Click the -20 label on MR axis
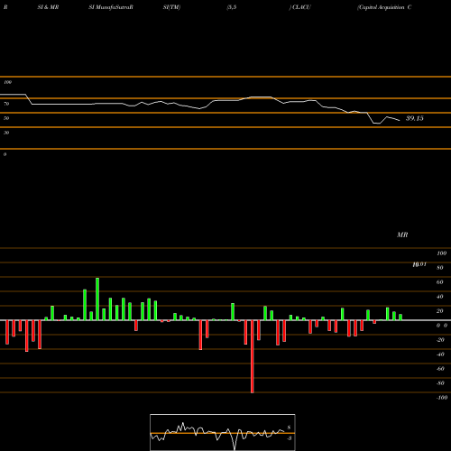Viewport: 451px width, 451px height. (440, 340)
